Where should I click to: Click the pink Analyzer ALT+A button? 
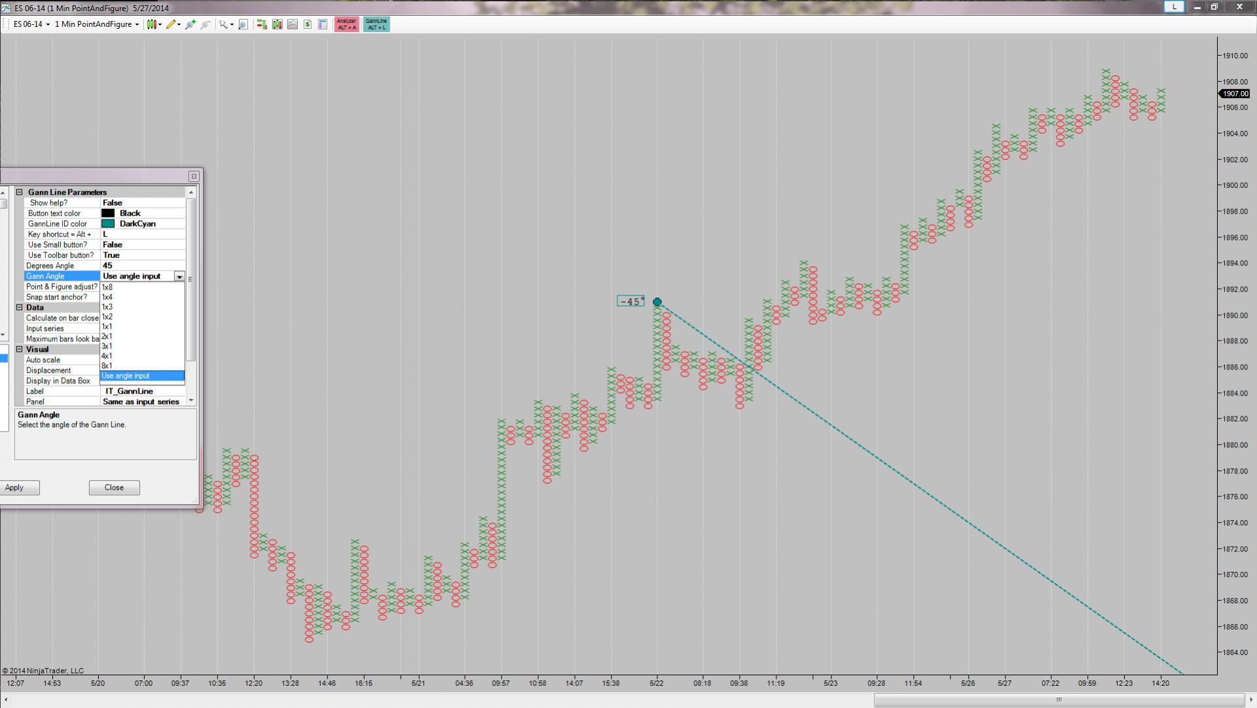point(346,24)
